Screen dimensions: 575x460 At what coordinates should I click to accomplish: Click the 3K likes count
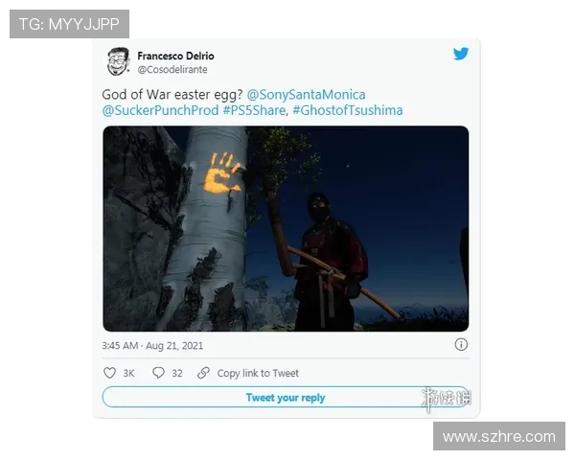click(128, 374)
